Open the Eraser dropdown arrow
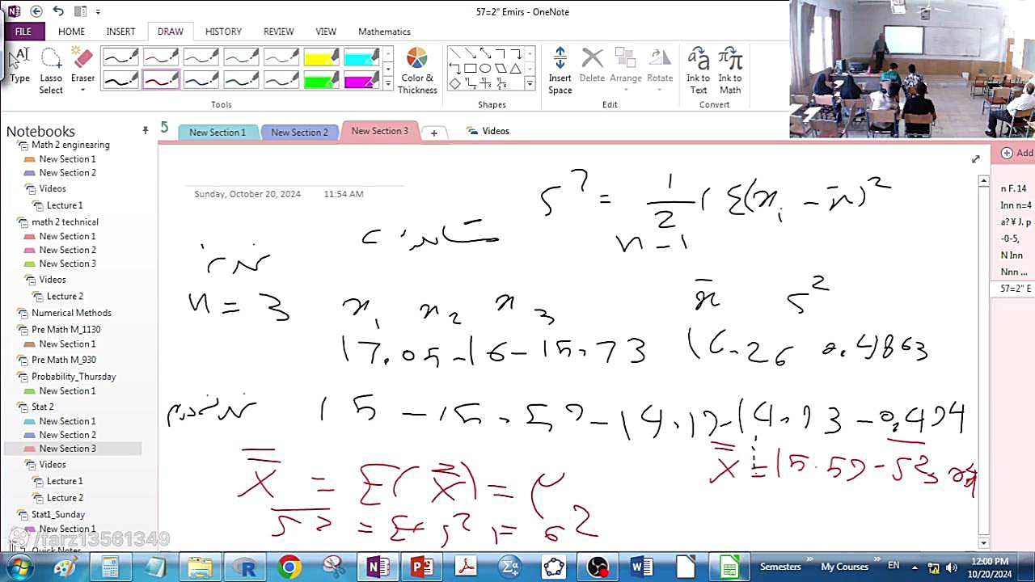The width and height of the screenshot is (1035, 582). tap(82, 90)
